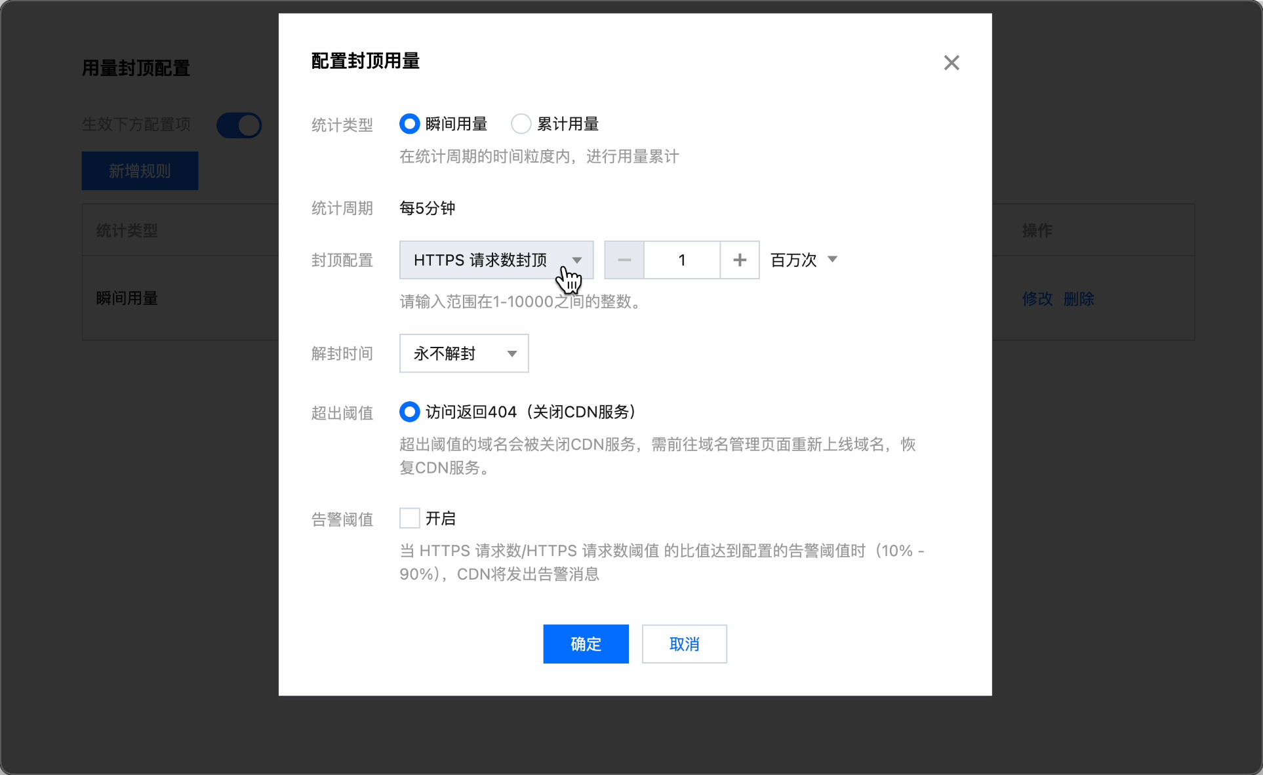The image size is (1263, 775).
Task: Toggle the 生效下方配置项 switch
Action: [239, 125]
